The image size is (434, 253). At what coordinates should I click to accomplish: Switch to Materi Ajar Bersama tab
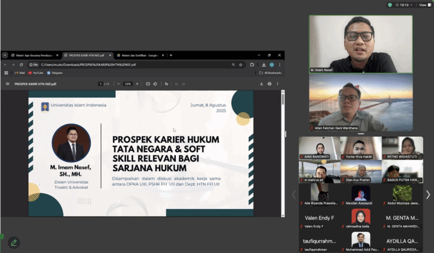[x=35, y=55]
